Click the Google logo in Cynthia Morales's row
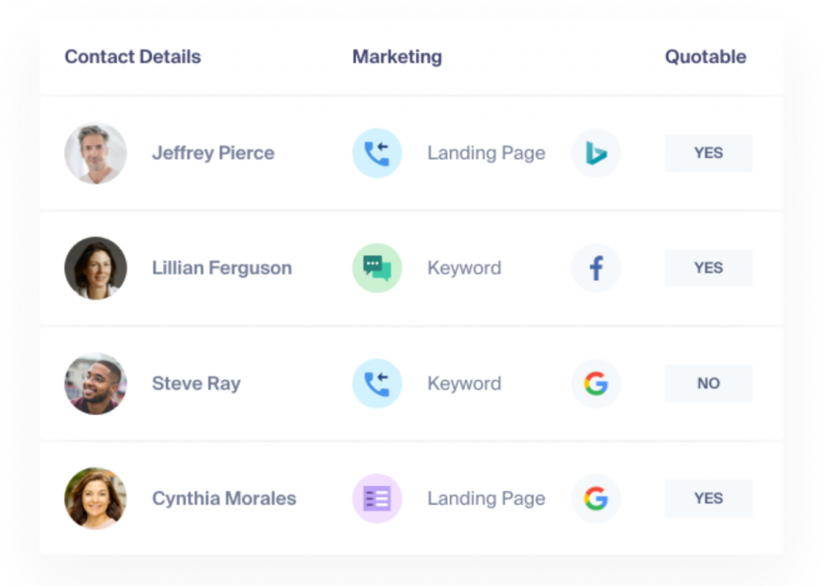 (596, 498)
